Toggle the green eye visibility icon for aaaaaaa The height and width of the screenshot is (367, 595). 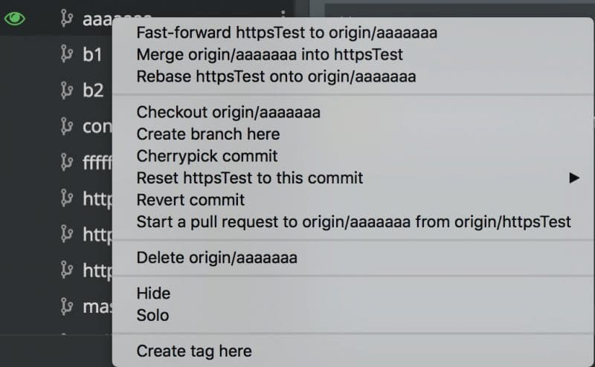point(14,19)
